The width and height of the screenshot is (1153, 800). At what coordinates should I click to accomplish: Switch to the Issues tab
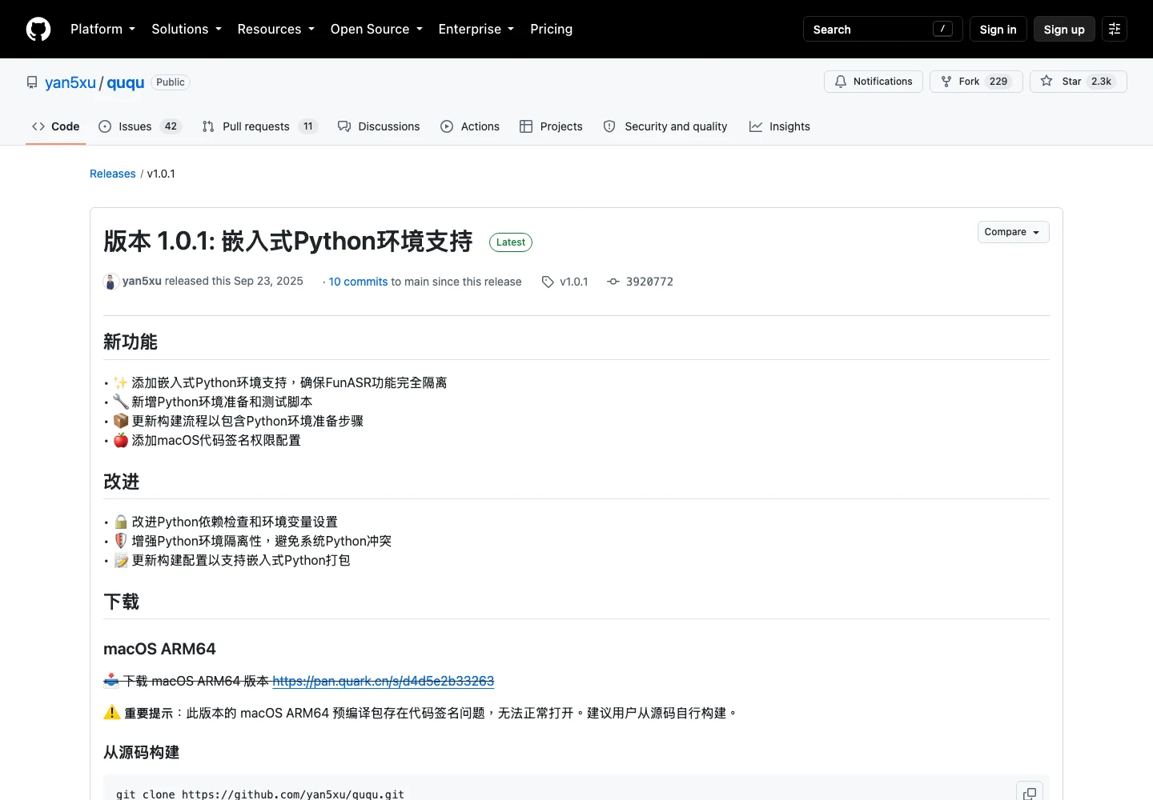[140, 126]
